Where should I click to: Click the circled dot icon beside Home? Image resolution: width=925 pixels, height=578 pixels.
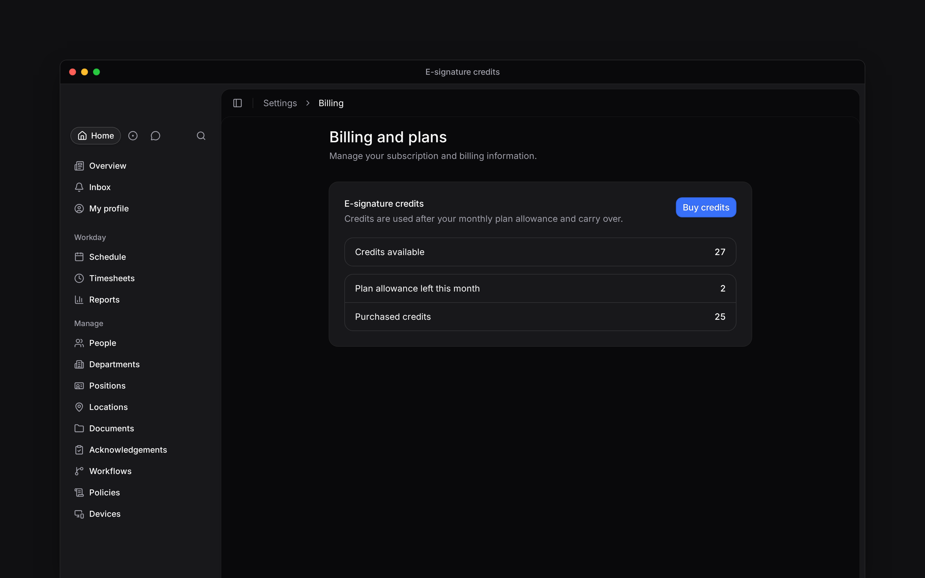[133, 136]
